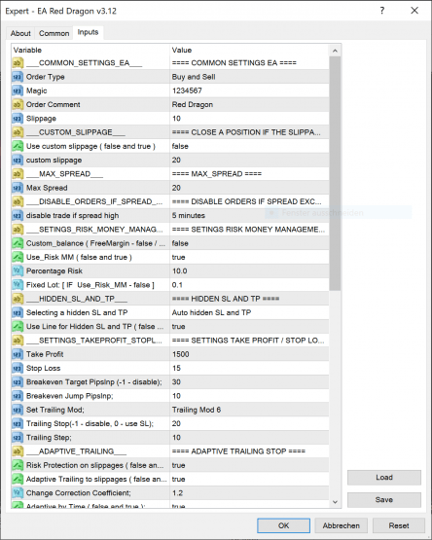Click the integer icon beside Magic
The height and width of the screenshot is (540, 432).
[x=18, y=90]
